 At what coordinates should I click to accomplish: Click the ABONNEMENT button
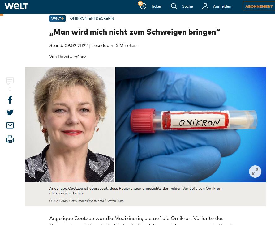click(x=259, y=6)
